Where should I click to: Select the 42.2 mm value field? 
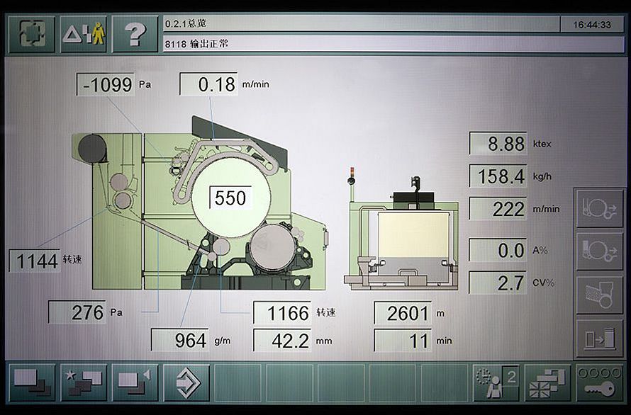tap(282, 341)
